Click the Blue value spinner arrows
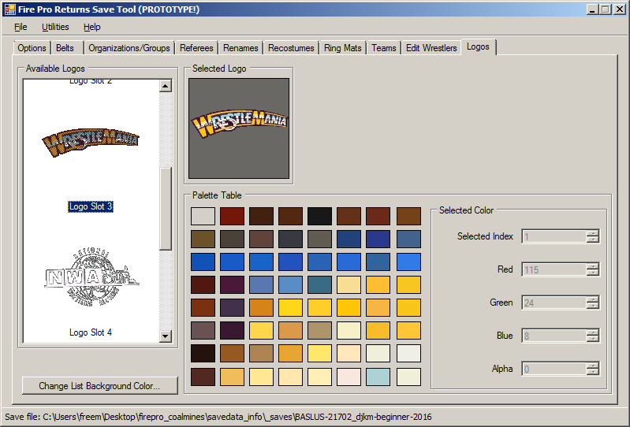630x427 pixels. pyautogui.click(x=593, y=336)
